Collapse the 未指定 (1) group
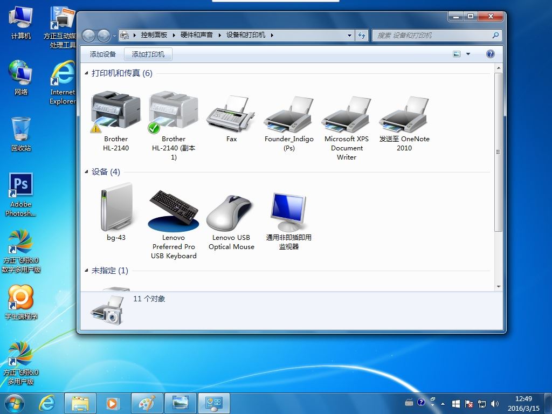Screen dimensions: 552x414 coord(87,271)
